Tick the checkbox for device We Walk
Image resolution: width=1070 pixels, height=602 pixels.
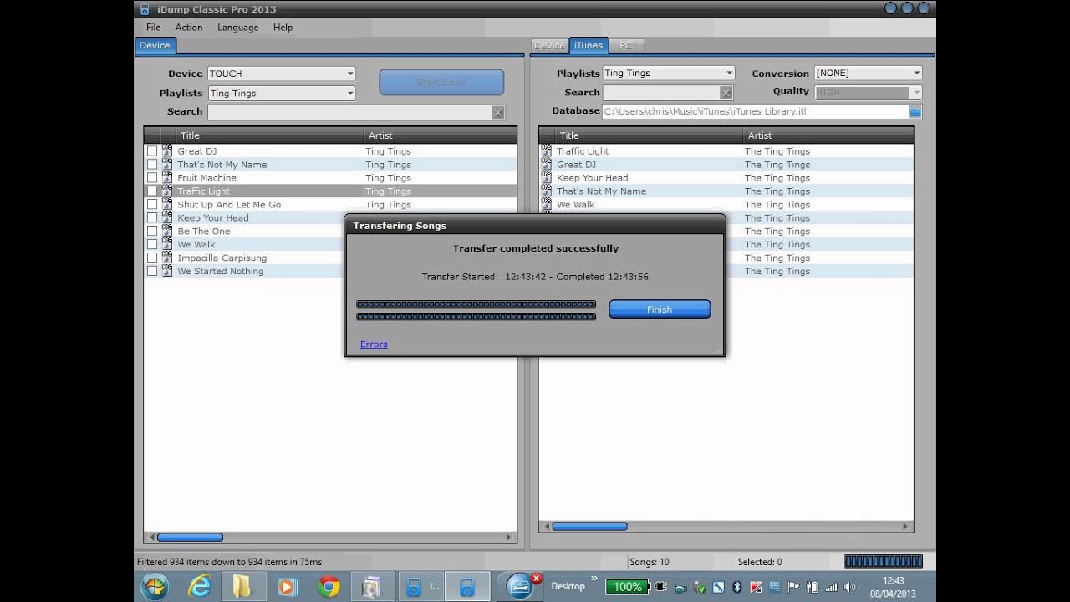coord(152,245)
